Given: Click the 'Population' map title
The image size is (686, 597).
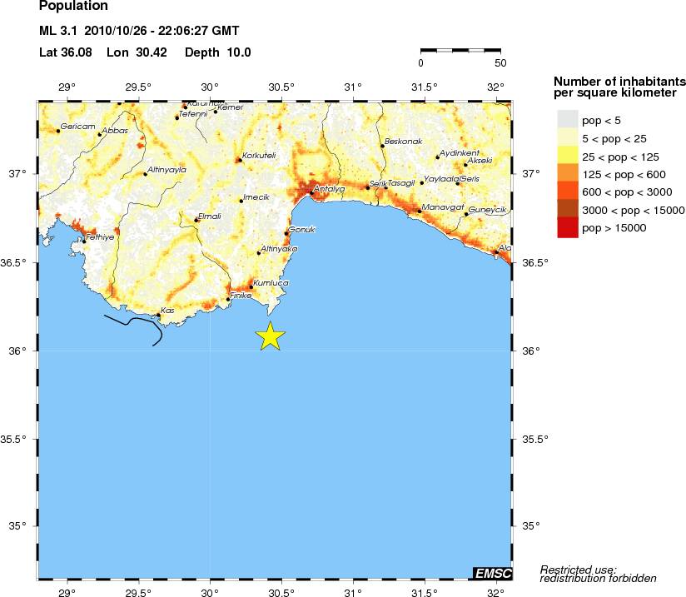Looking at the screenshot, I should pyautogui.click(x=73, y=7).
